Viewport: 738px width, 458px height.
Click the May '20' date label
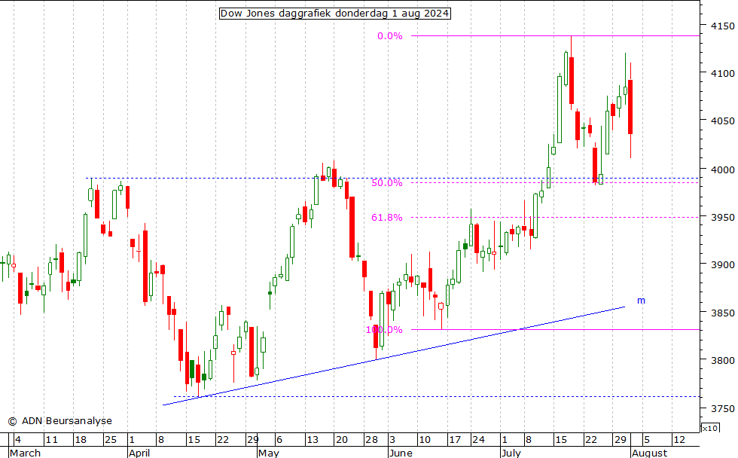pyautogui.click(x=342, y=440)
